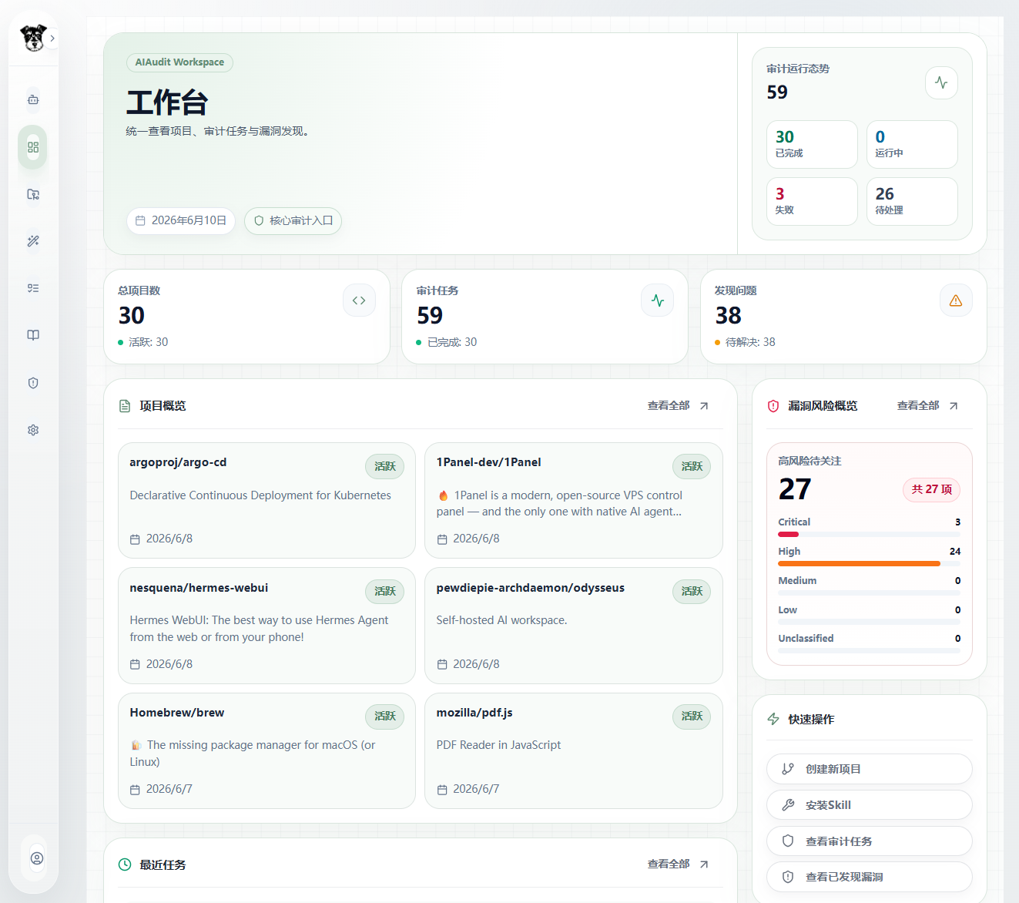The image size is (1019, 903).
Task: Click the 活跃: 30 status text
Action: (148, 342)
